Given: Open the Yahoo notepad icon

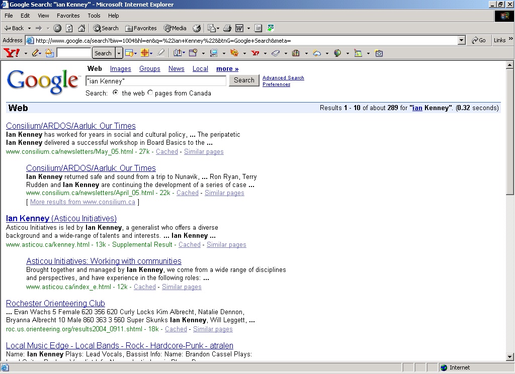Looking at the screenshot, I should click(x=358, y=53).
